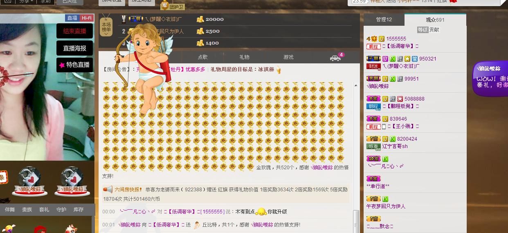The width and height of the screenshot is (508, 233).
Task: Click the 子爵 badge in audience list
Action: tap(373, 59)
